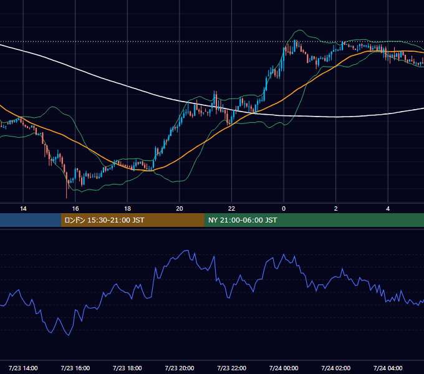
Task: Click the 2 hour label on price chart axis
Action: pos(336,209)
